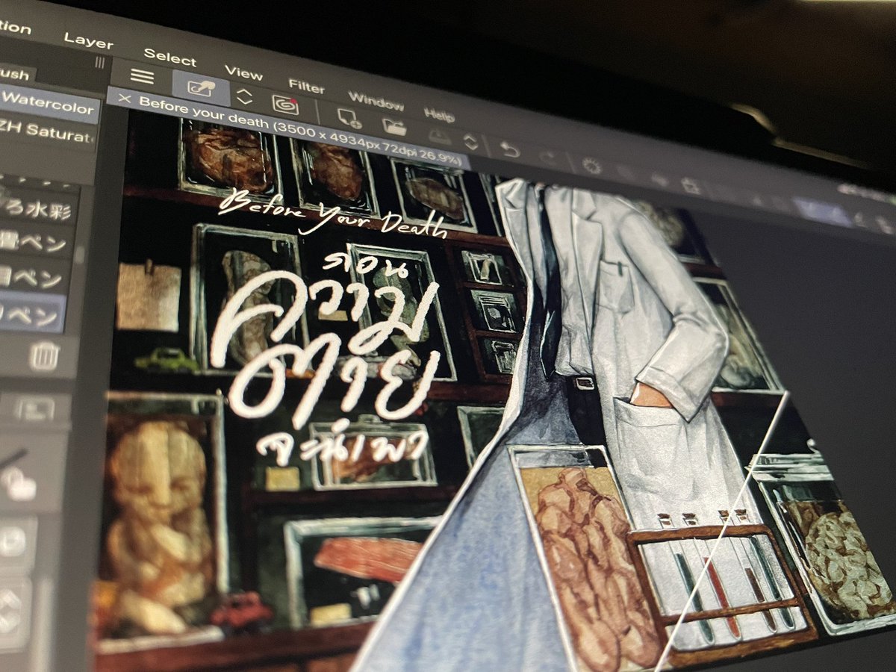
Task: Expand the up-down chevron after Save icon
Action: tap(470, 142)
